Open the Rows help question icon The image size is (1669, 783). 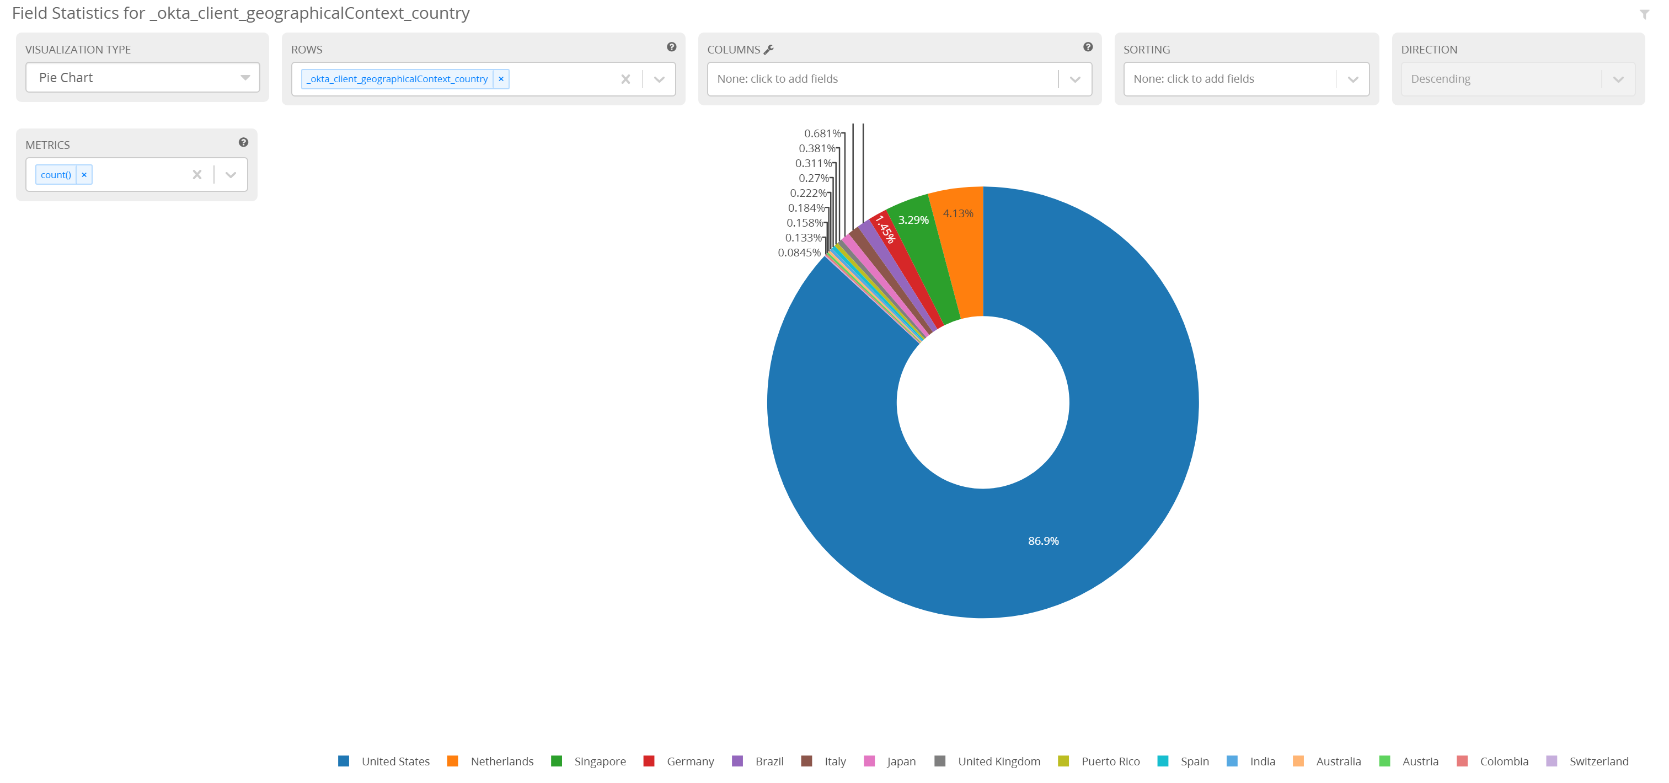(671, 47)
